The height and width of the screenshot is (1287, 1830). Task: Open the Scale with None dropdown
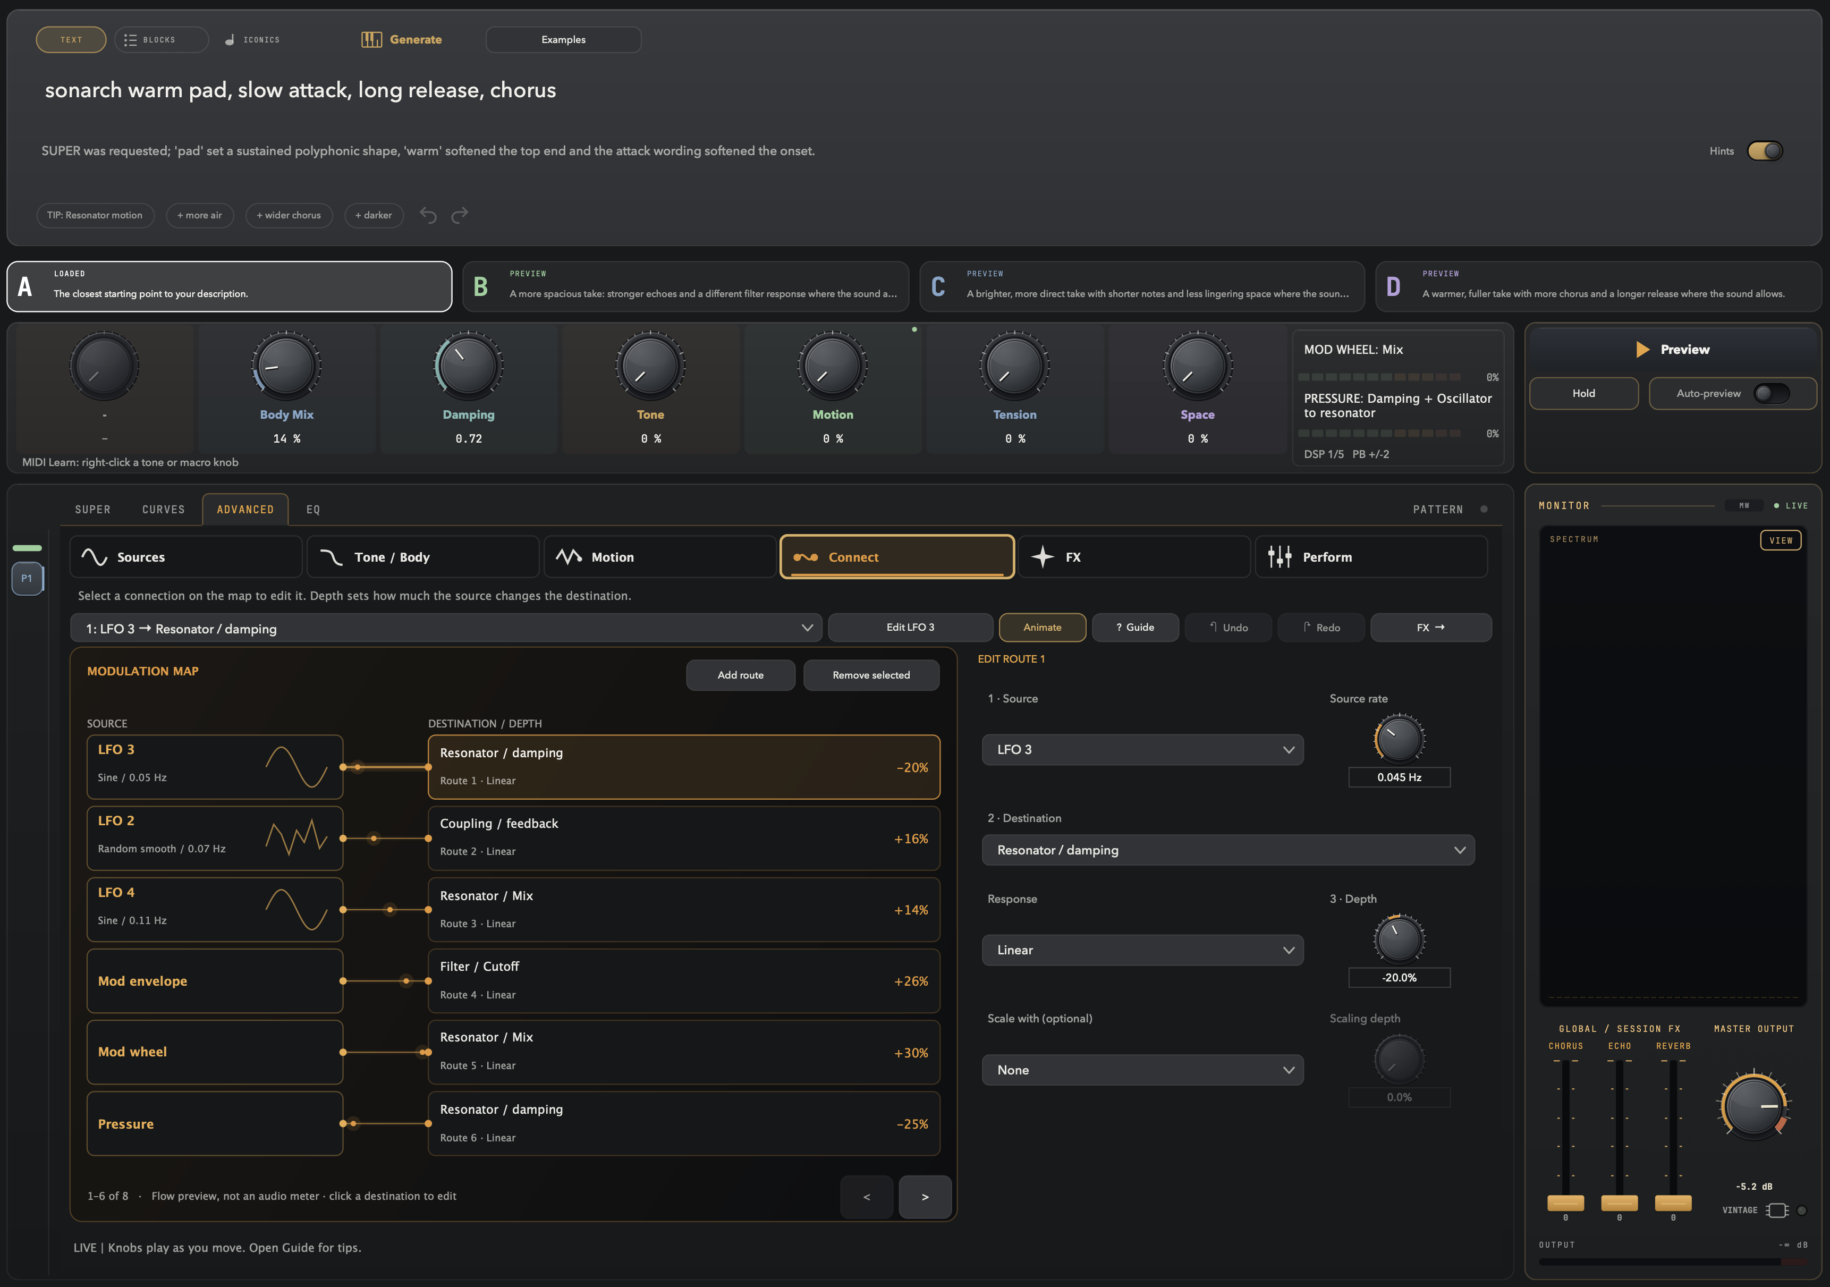tap(1142, 1070)
